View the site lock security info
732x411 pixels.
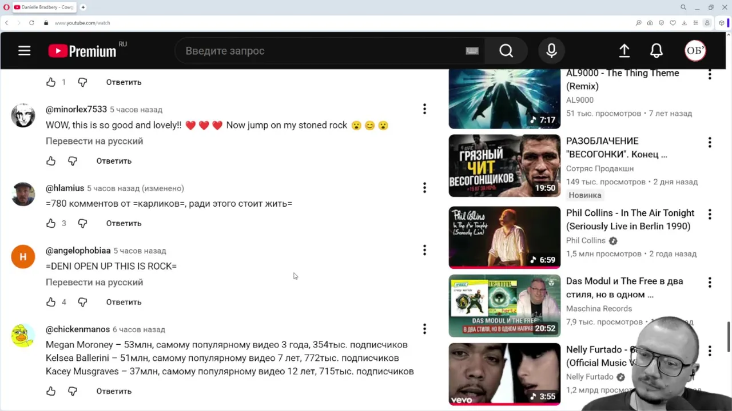(46, 23)
